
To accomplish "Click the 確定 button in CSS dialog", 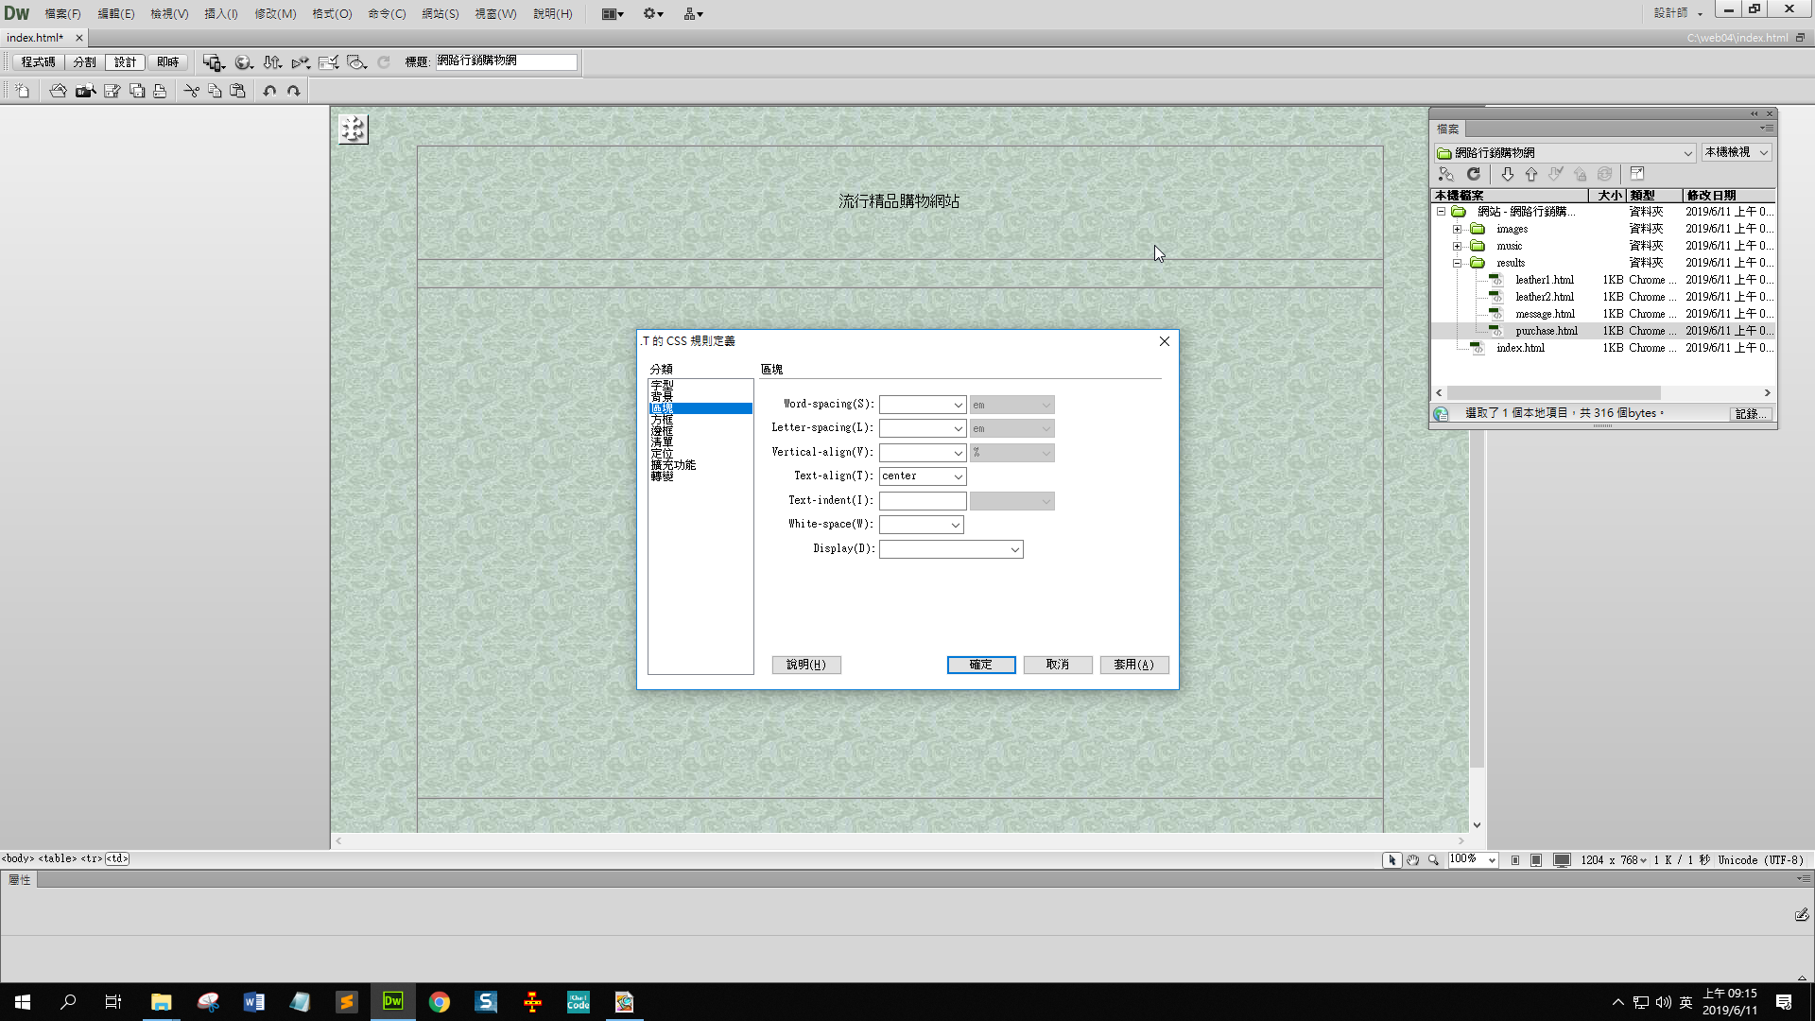I will tap(980, 665).
